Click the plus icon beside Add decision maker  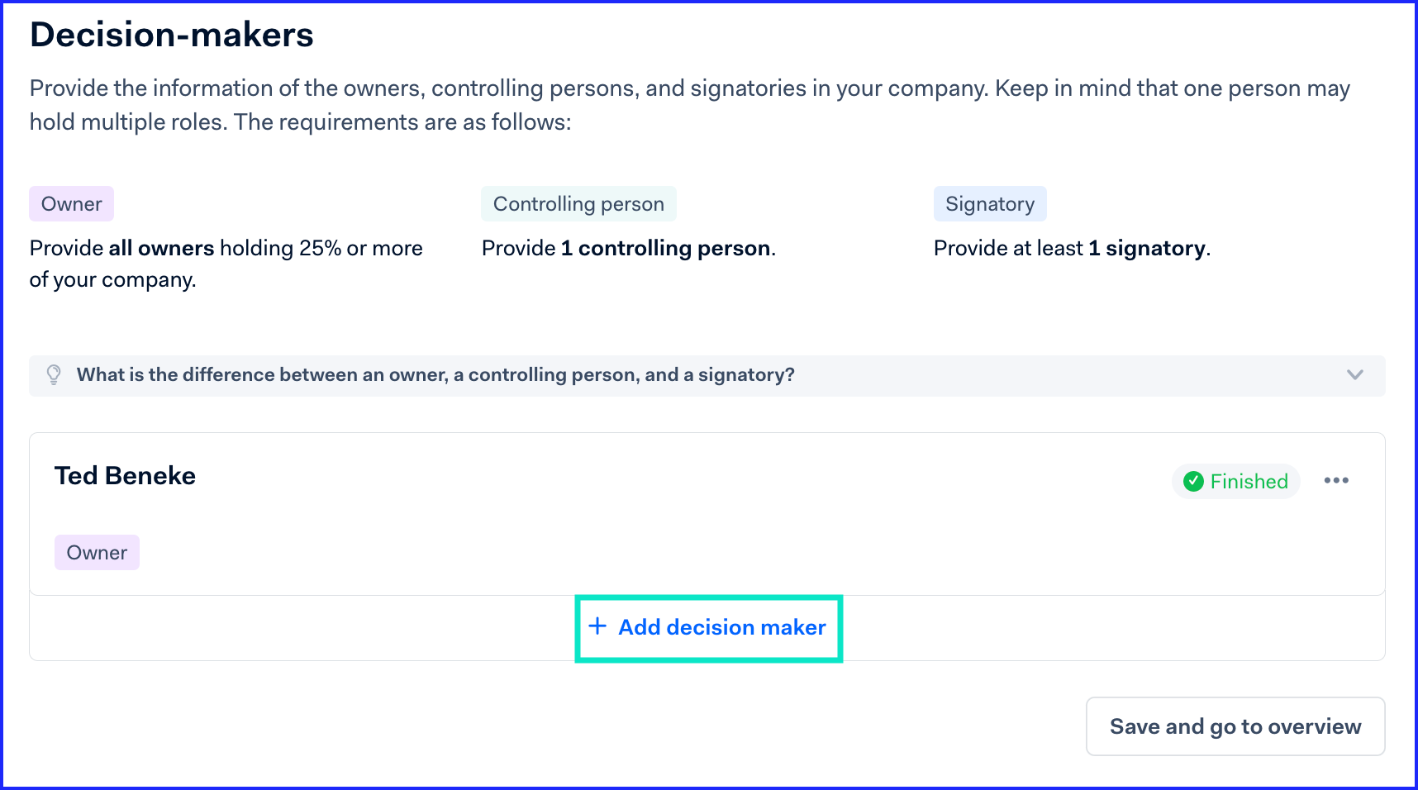597,626
